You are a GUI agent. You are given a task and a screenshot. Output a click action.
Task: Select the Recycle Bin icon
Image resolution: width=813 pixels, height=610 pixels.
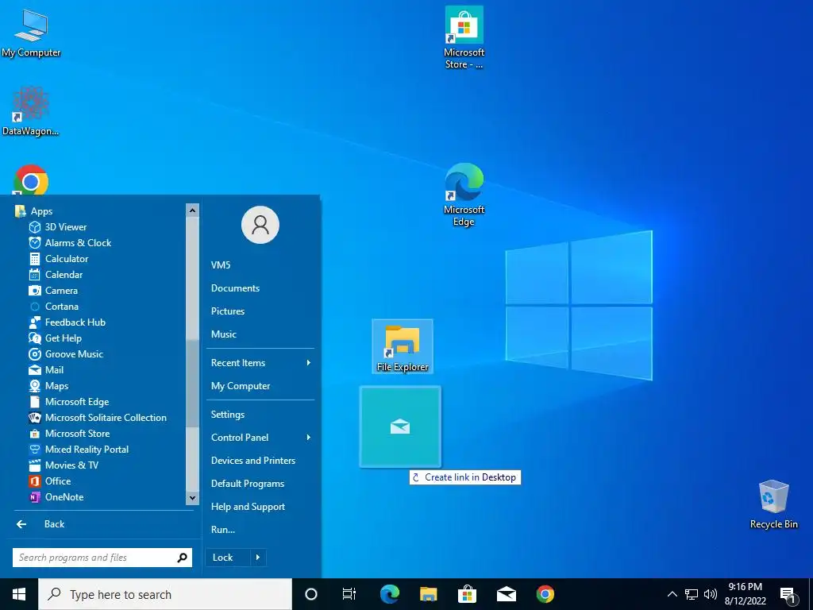tap(773, 504)
